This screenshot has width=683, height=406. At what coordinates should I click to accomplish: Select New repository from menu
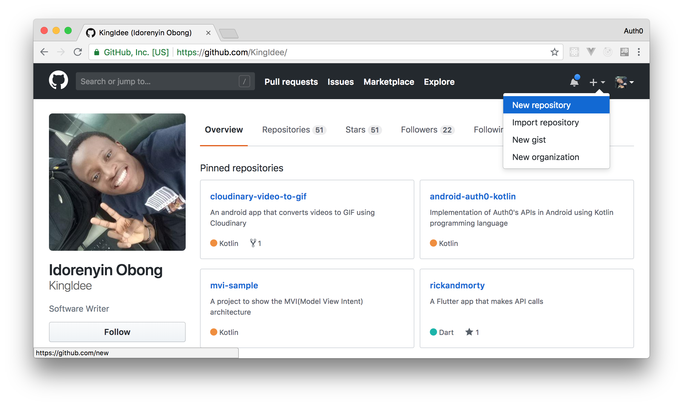pyautogui.click(x=541, y=105)
